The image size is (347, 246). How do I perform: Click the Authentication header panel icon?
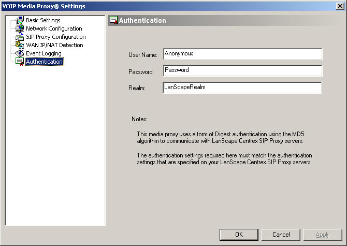114,20
